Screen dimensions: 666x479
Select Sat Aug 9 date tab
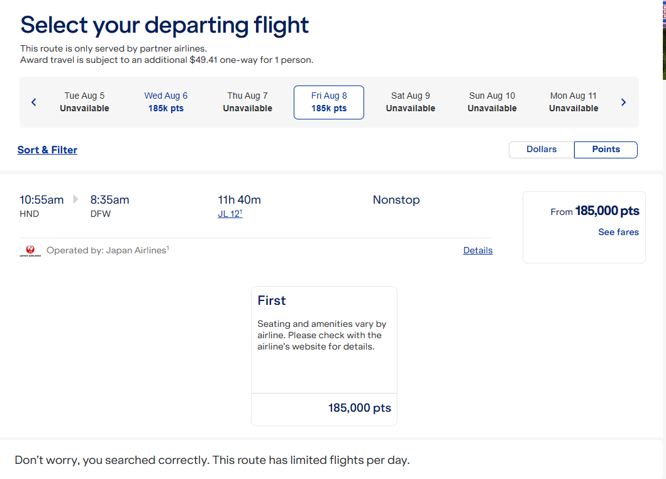[410, 102]
